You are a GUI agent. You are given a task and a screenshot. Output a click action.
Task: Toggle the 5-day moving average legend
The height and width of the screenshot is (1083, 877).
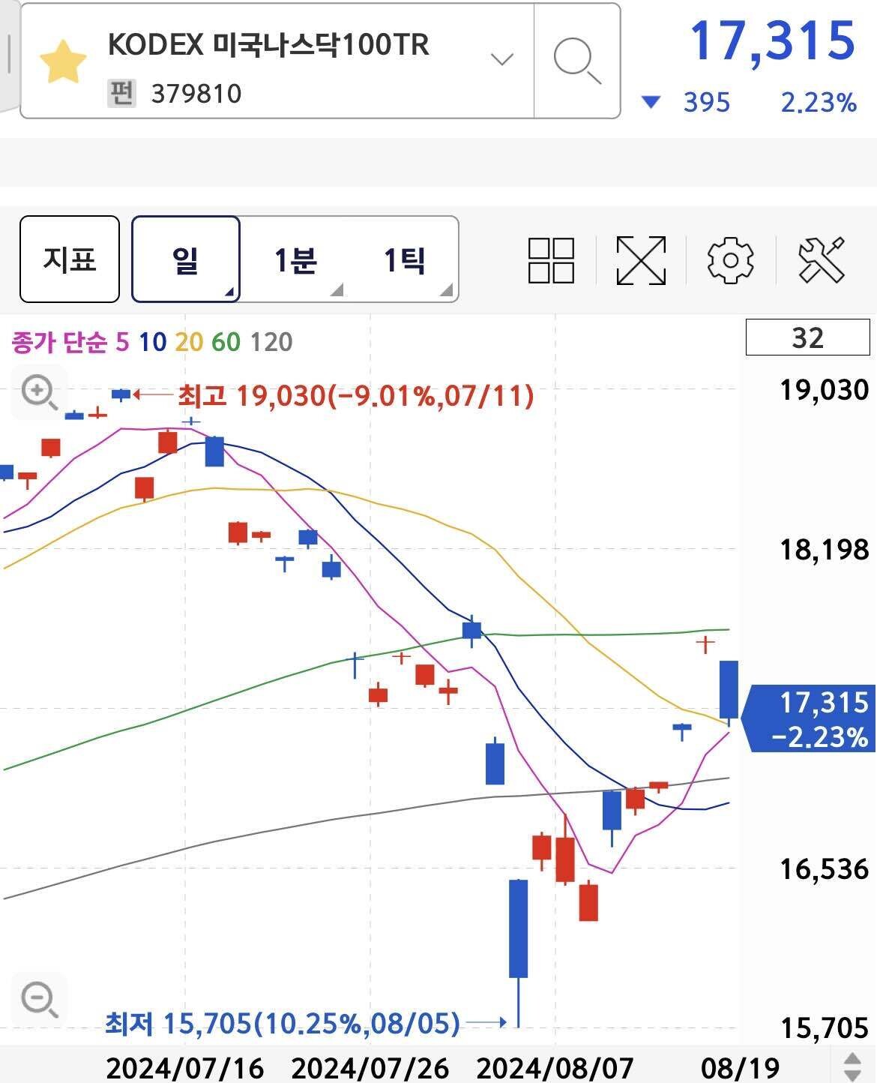click(x=124, y=340)
